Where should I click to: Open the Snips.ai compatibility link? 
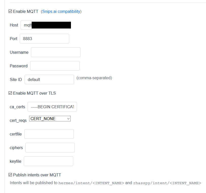click(x=61, y=11)
